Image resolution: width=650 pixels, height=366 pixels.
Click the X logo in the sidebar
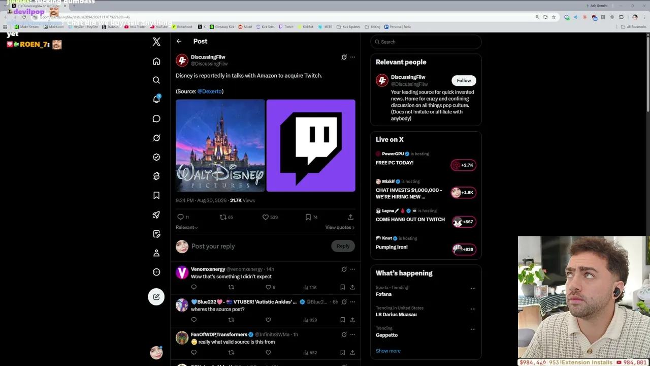point(156,42)
